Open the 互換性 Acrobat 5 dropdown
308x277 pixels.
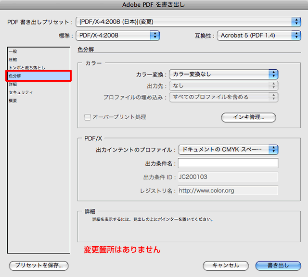(x=259, y=36)
